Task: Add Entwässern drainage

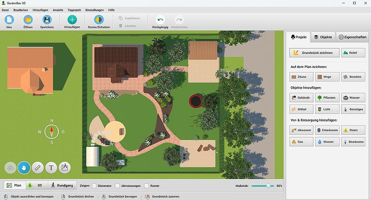Action: click(327, 130)
